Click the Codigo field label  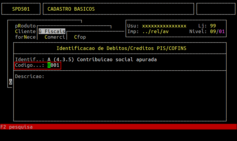(30, 65)
